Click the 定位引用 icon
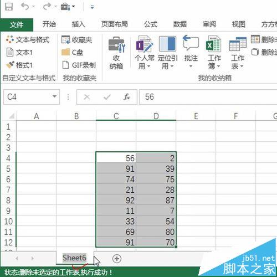The image size is (277, 277). 167,44
